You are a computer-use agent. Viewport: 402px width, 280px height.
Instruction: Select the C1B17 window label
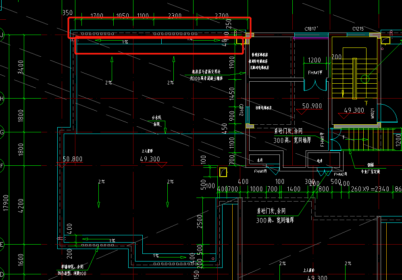point(311,29)
